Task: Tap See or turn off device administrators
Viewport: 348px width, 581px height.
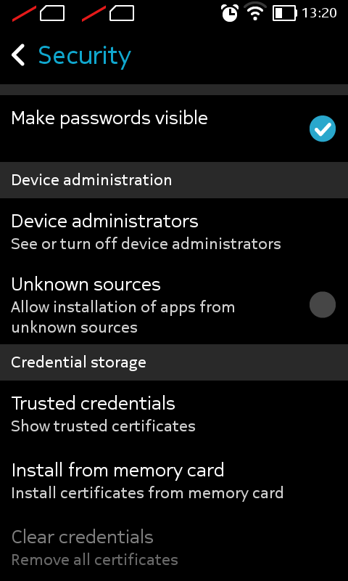Action: 146,244
